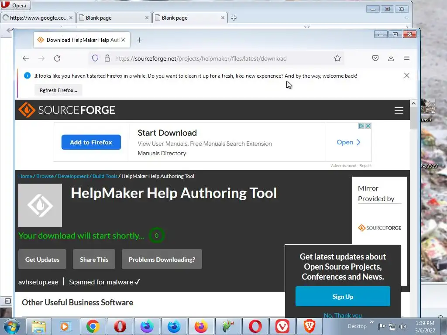Image resolution: width=447 pixels, height=335 pixels.
Task: Expand Desktop toolbar chevron in taskbar
Action: 372,322
